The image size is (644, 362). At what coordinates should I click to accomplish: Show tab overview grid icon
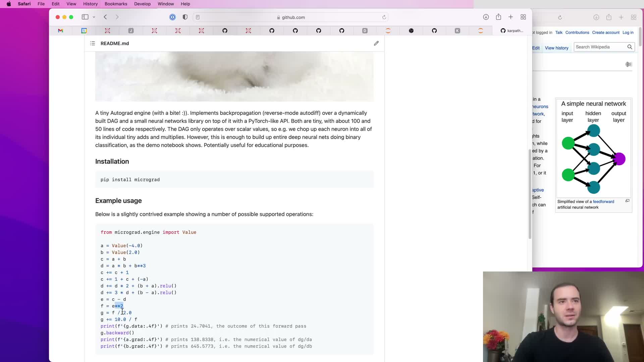[x=523, y=17]
